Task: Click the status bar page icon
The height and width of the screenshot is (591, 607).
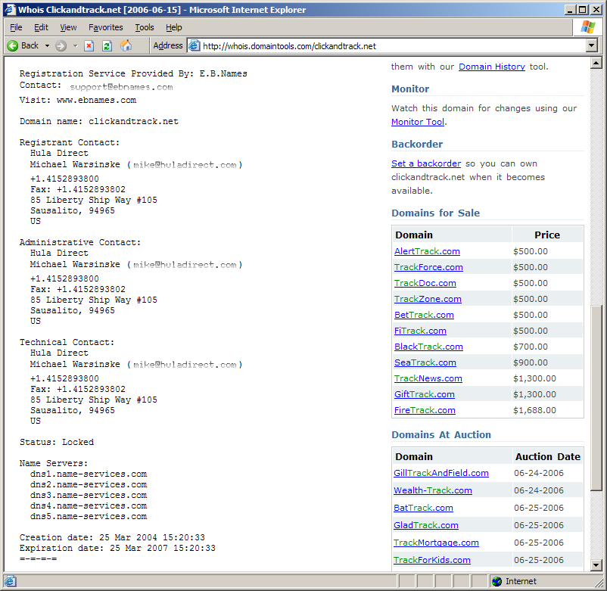Action: pyautogui.click(x=10, y=581)
